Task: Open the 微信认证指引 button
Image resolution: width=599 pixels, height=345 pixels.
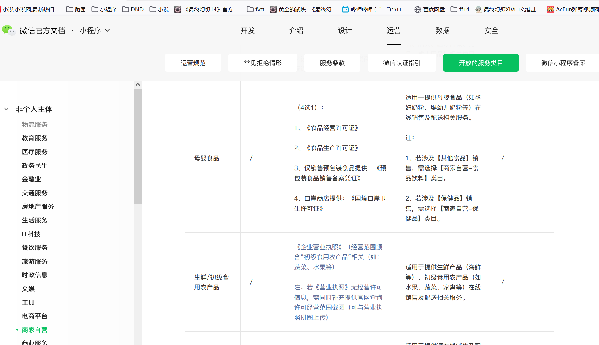Action: click(x=402, y=63)
